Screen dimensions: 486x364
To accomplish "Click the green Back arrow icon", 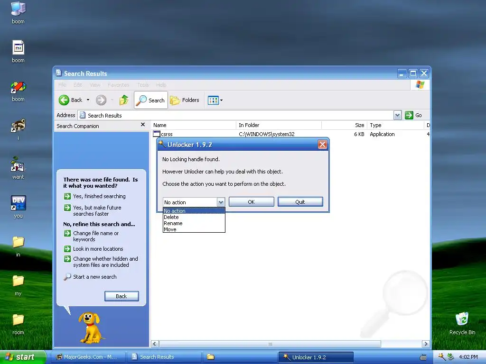I will coord(64,100).
